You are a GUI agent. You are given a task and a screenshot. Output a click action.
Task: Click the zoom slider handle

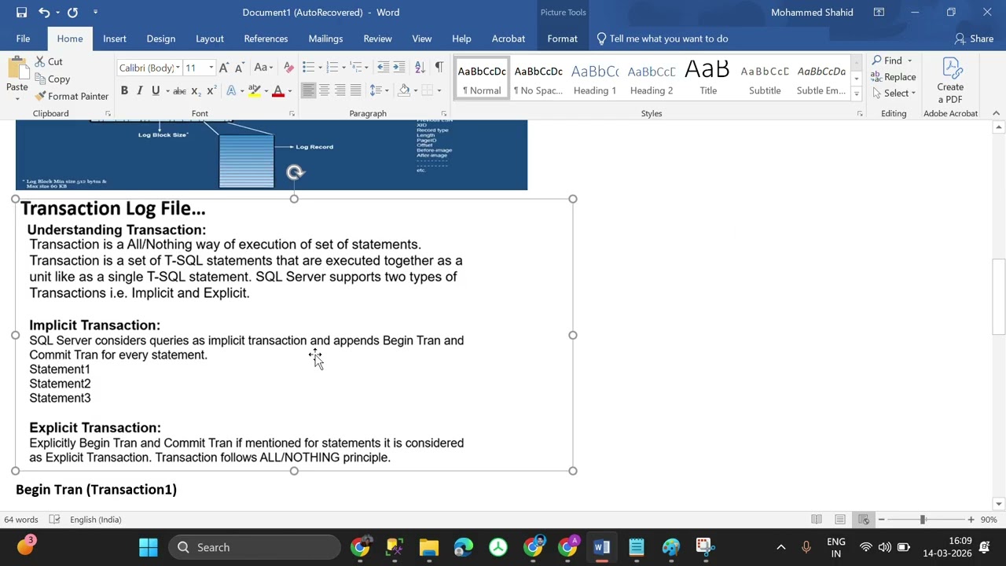tap(922, 519)
